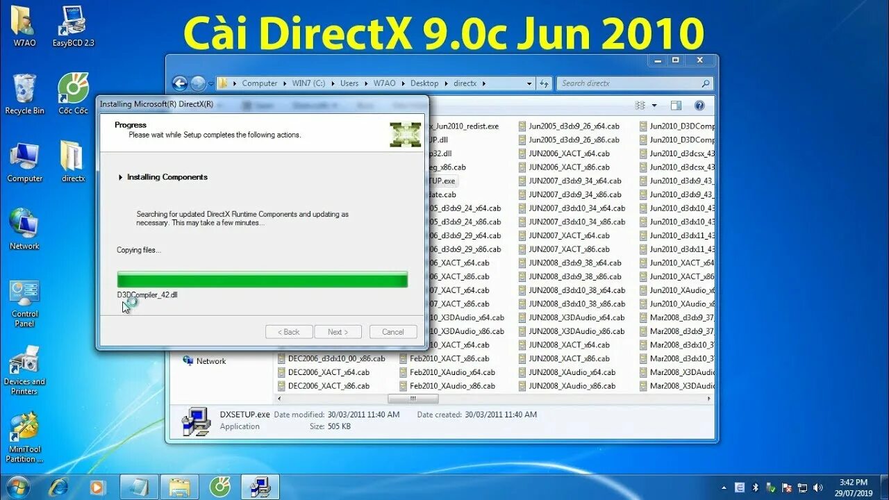Image resolution: width=889 pixels, height=500 pixels.
Task: Go forward with the Explorer Forward arrow
Action: 198,83
